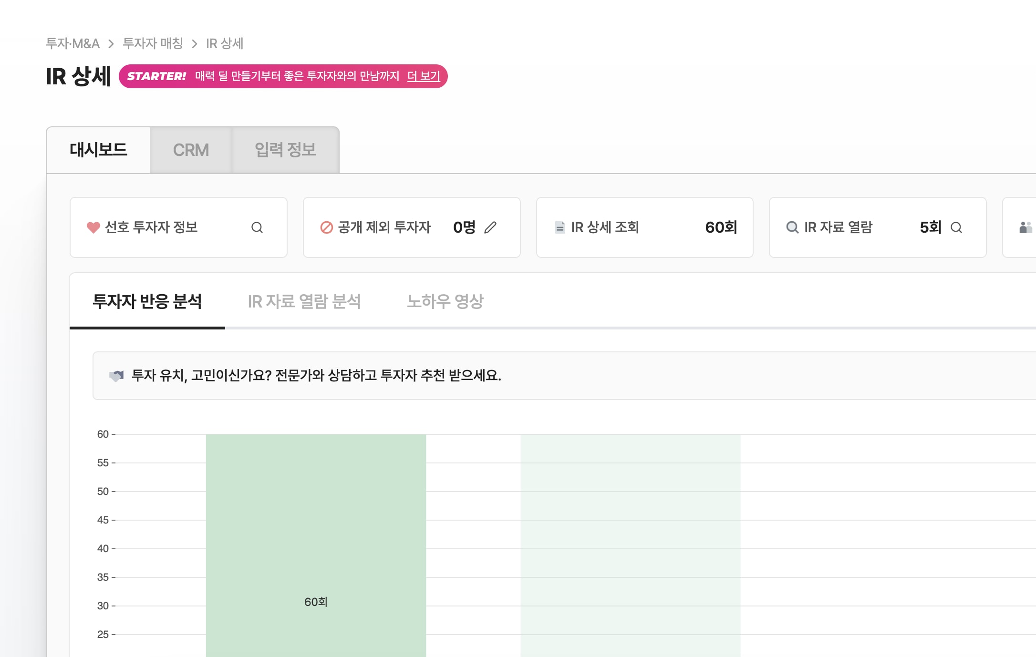Click the 60회 label inside the bar
The image size is (1036, 657).
click(x=316, y=602)
